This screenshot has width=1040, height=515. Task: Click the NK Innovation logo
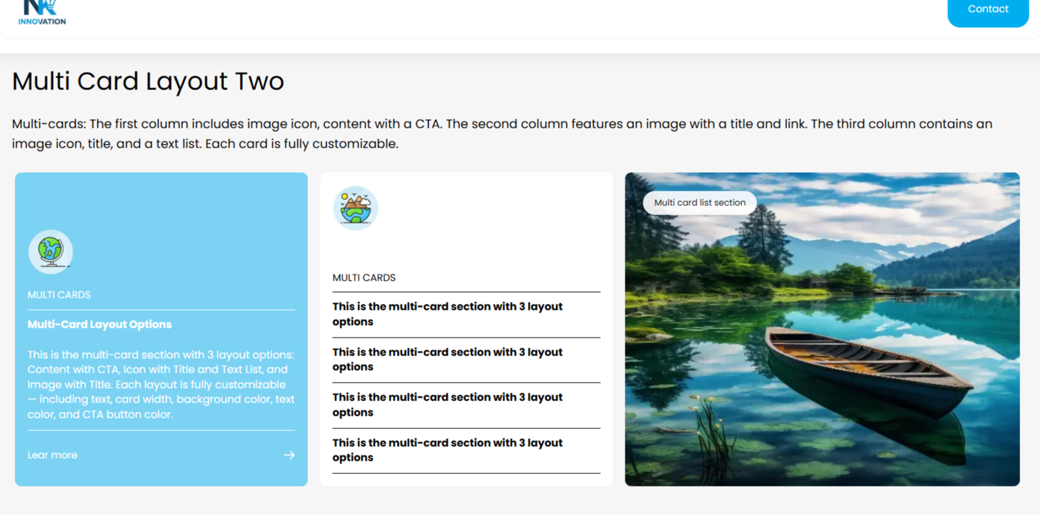42,13
